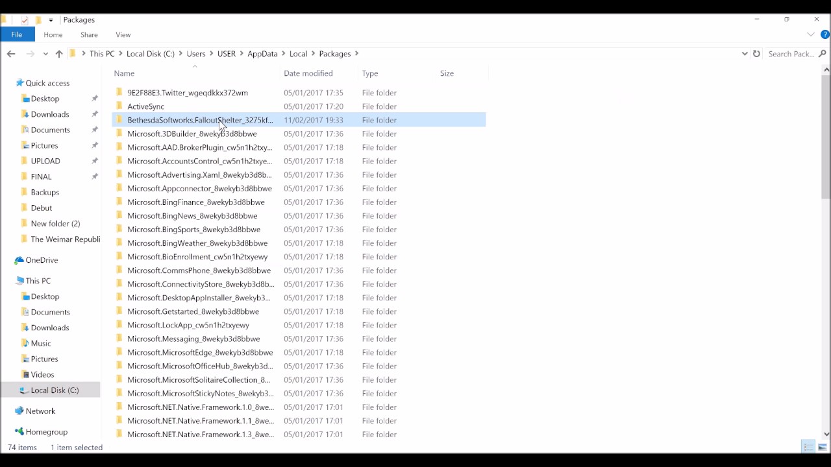
Task: Open the Help question mark icon
Action: click(824, 34)
